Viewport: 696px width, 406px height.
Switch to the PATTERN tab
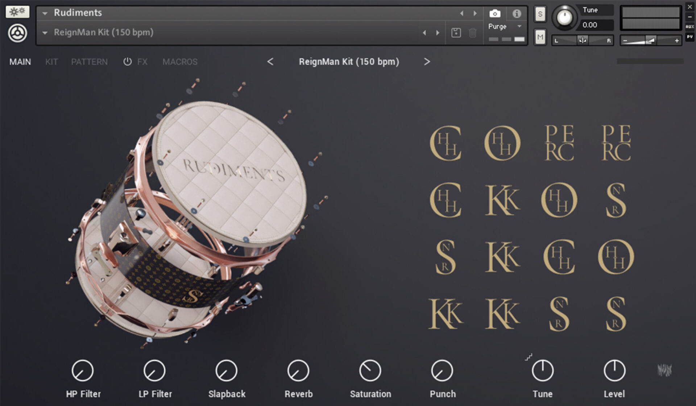pos(89,62)
